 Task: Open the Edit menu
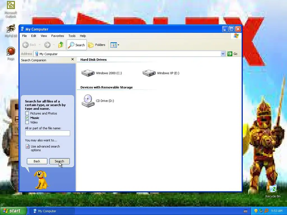pyautogui.click(x=34, y=36)
